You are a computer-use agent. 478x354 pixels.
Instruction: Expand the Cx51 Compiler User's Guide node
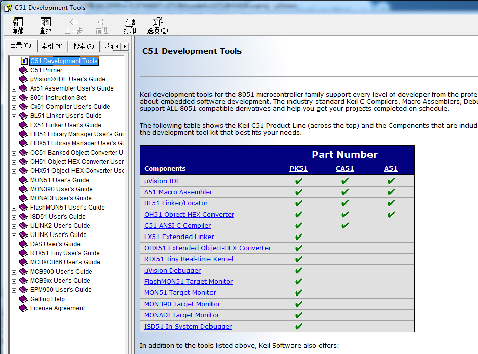click(x=14, y=107)
